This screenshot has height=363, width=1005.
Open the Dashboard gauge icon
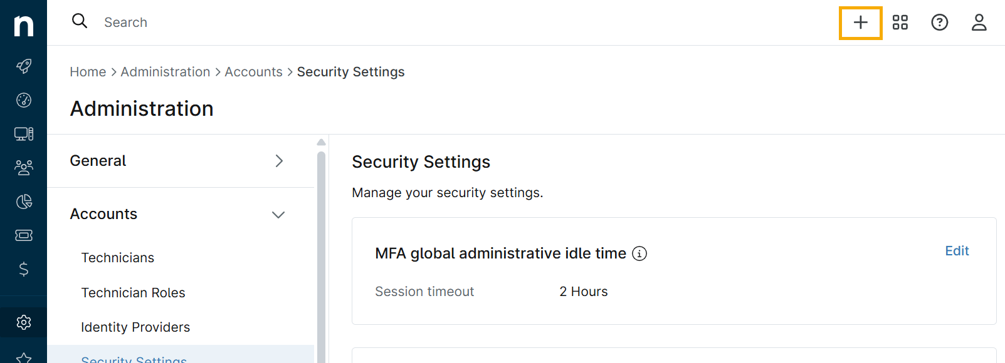24,100
